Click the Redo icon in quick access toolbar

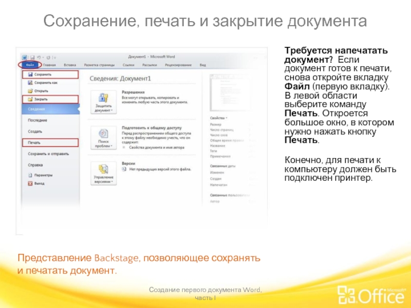(48, 57)
